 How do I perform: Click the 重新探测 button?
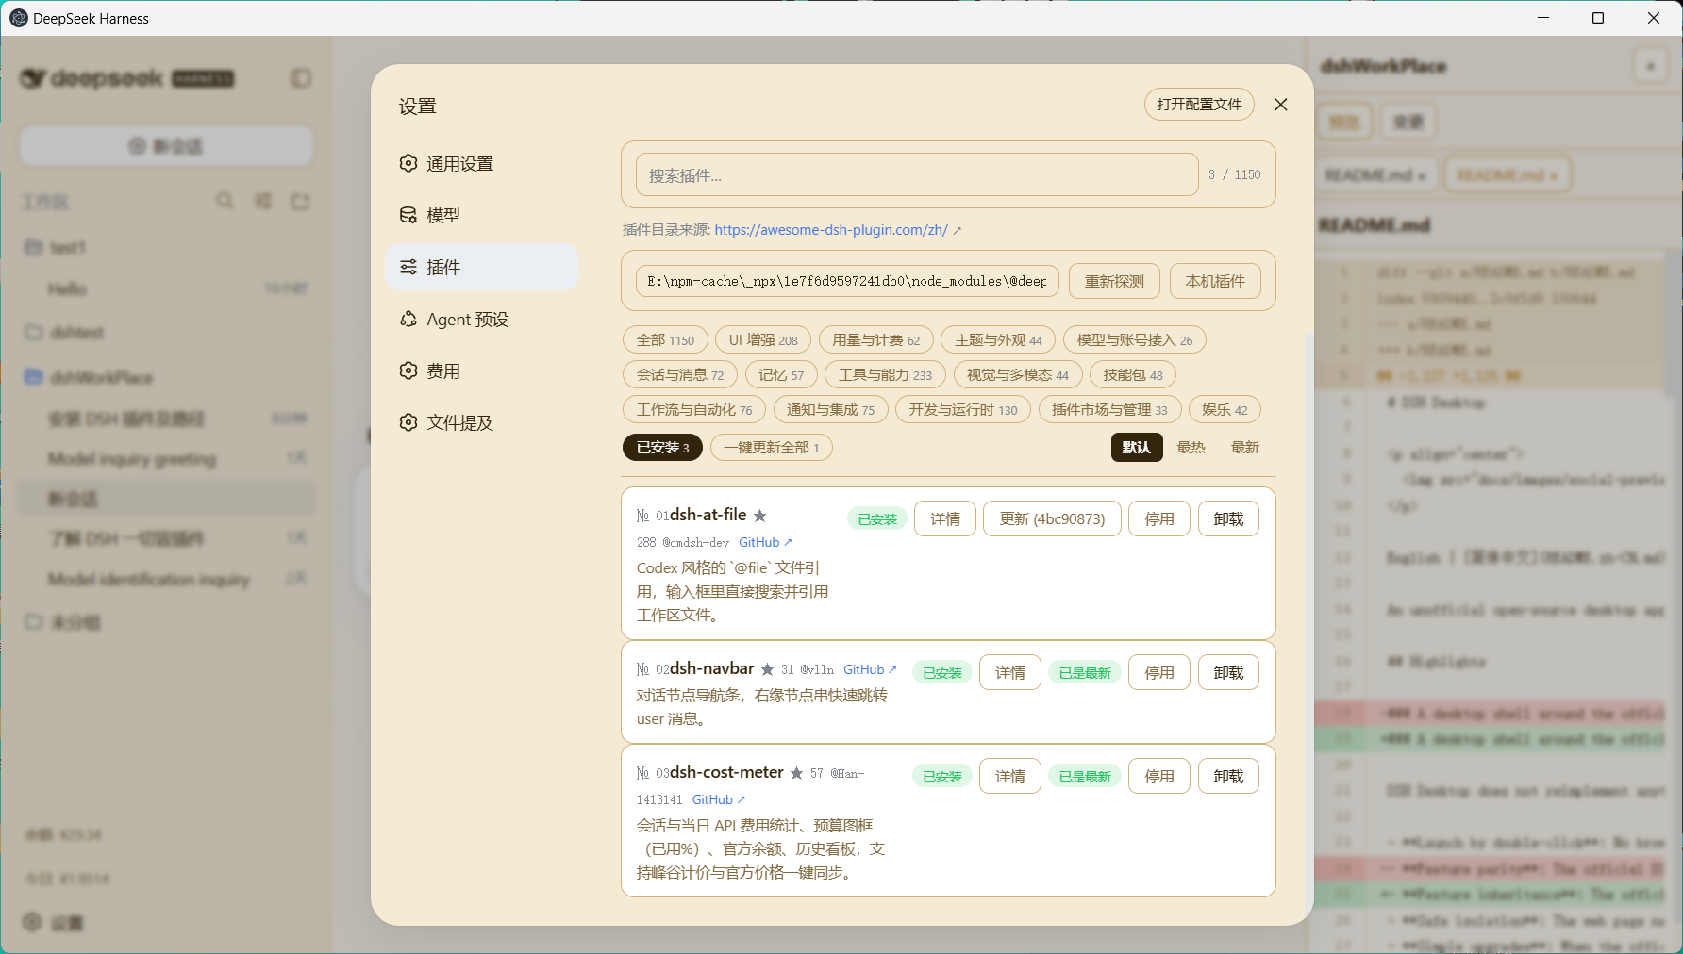[1114, 281]
